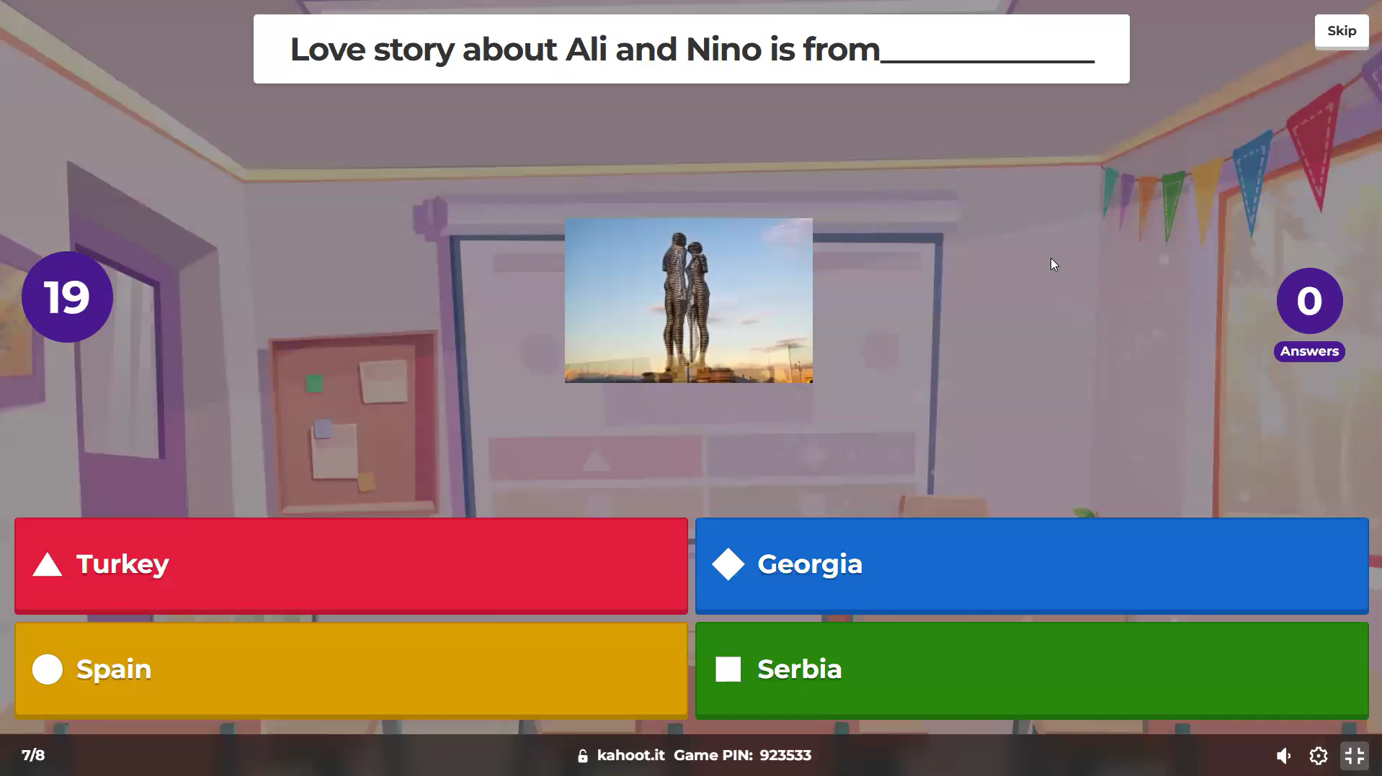Click the question title text box
The height and width of the screenshot is (776, 1382).
[x=691, y=49]
